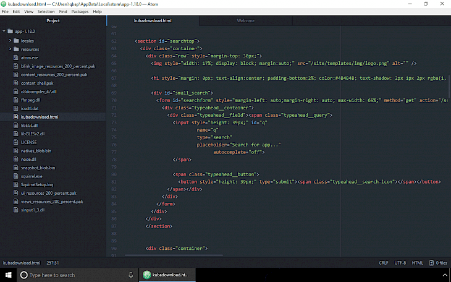451x282 pixels.
Task: Select the kubadownload.html editor tab
Action: pos(153,21)
